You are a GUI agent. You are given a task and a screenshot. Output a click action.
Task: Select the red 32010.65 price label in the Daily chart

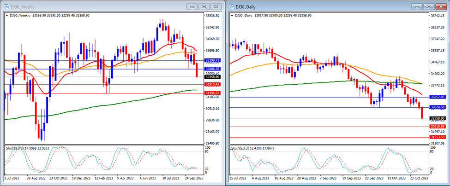tap(438, 127)
